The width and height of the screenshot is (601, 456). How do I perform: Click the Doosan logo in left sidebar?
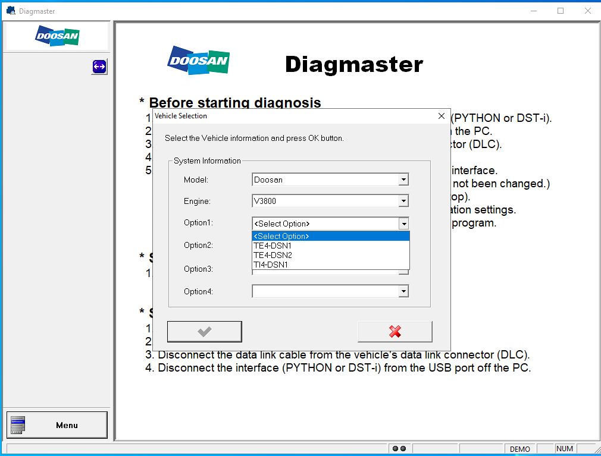click(x=57, y=36)
